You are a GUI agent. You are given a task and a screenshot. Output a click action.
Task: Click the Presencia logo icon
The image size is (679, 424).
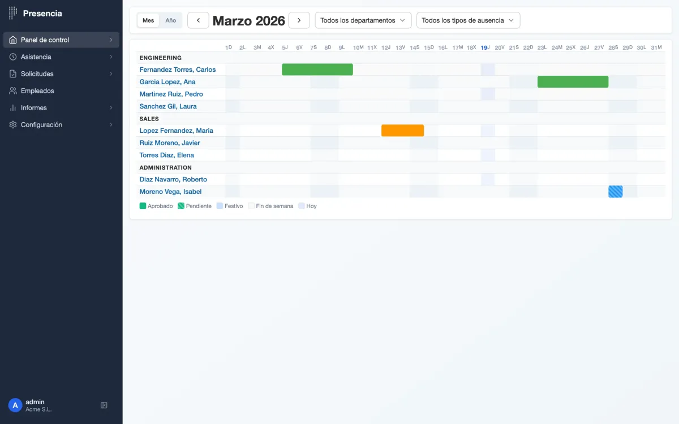click(x=13, y=14)
